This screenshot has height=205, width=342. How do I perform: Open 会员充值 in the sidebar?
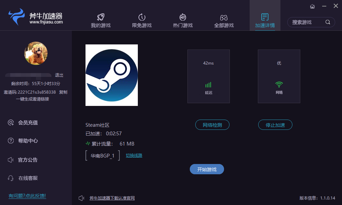tap(23, 123)
